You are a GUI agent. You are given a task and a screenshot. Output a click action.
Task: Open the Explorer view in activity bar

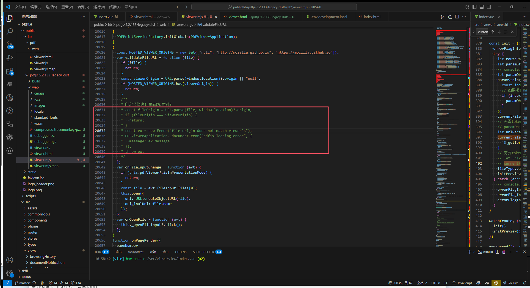[10, 18]
